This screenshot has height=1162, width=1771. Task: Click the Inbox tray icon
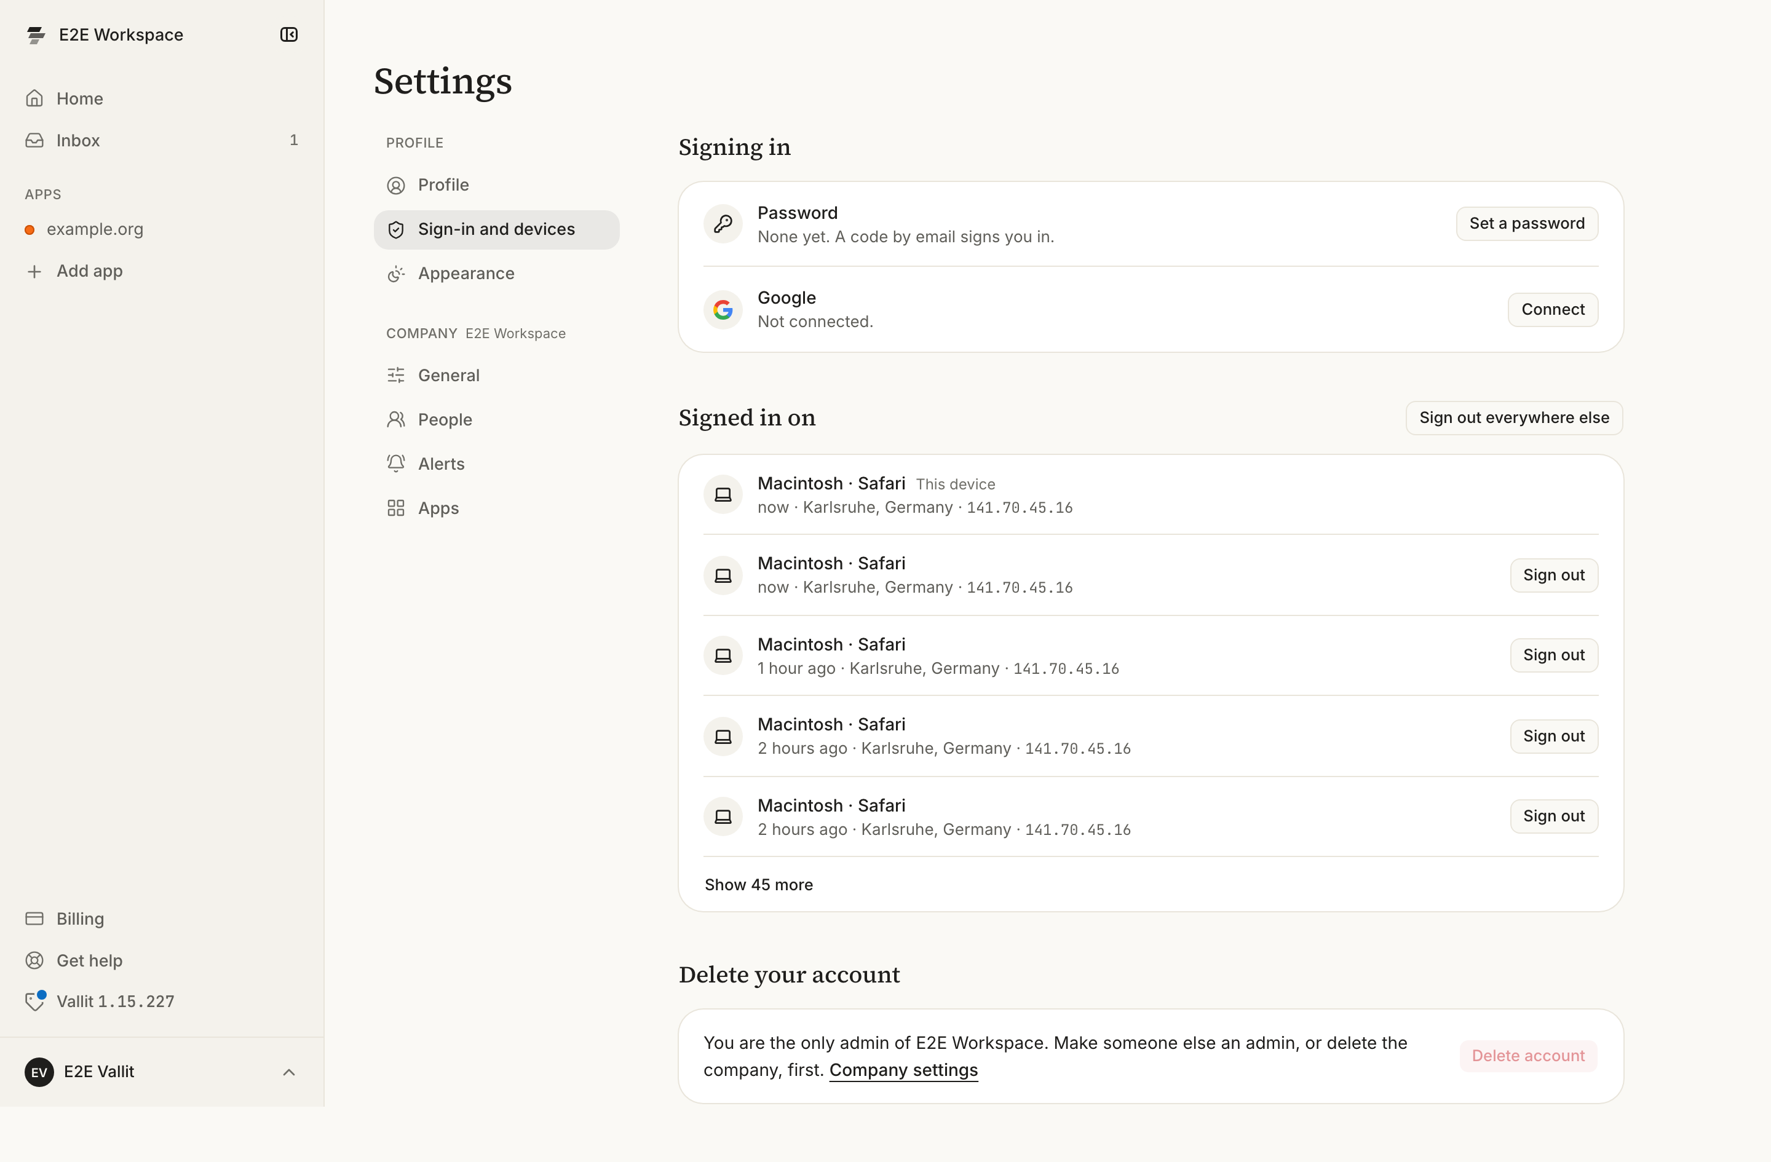tap(34, 140)
